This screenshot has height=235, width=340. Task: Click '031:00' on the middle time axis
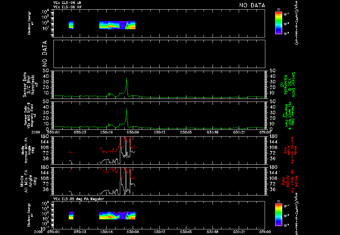point(265,132)
